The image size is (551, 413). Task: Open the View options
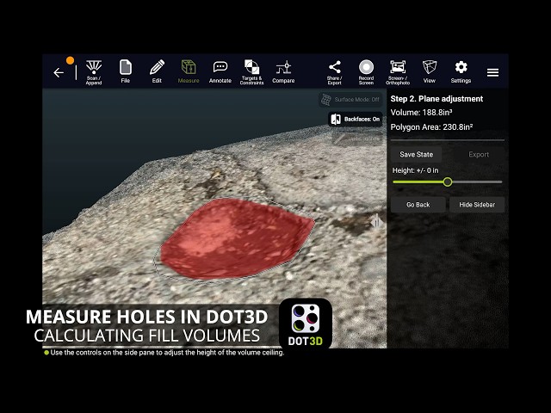(430, 71)
